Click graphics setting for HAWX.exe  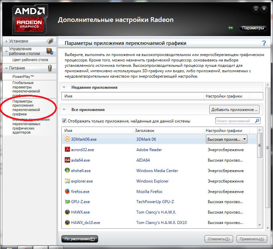225,212
